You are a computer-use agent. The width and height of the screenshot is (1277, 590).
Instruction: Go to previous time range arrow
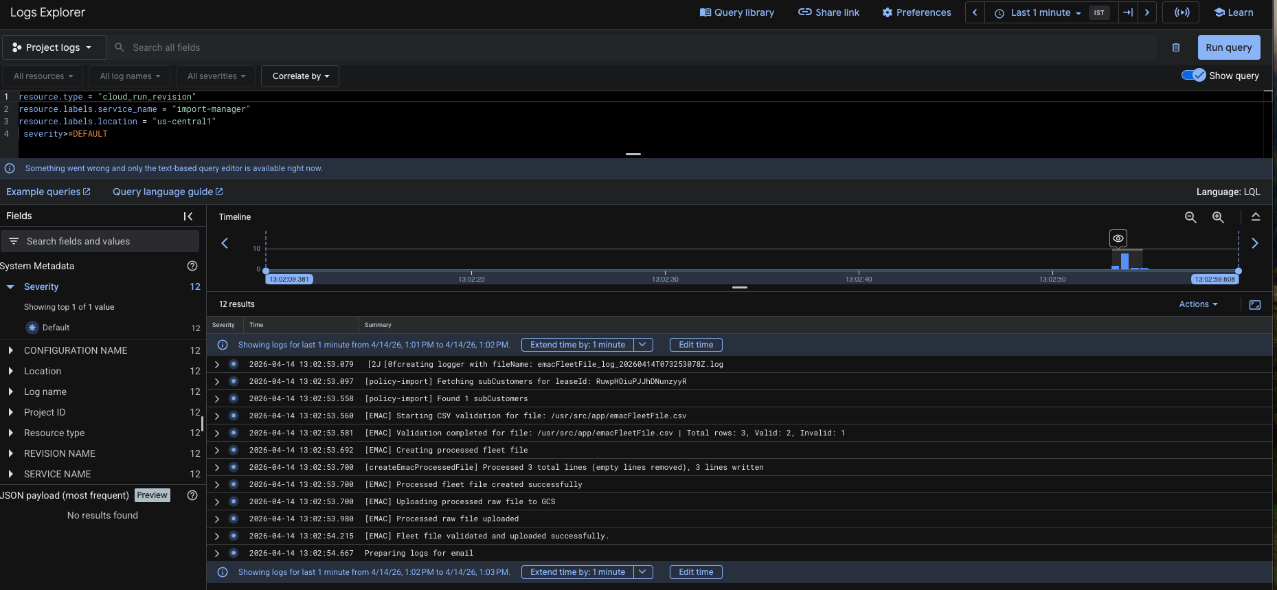[975, 12]
